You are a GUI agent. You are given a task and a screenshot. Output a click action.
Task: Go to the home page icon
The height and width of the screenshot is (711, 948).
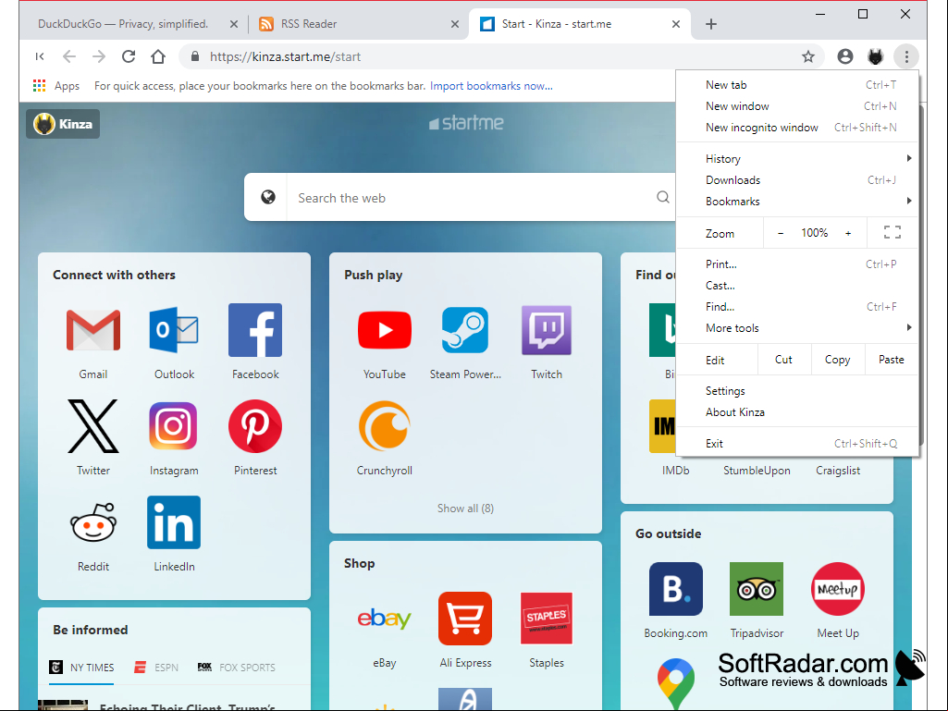158,56
